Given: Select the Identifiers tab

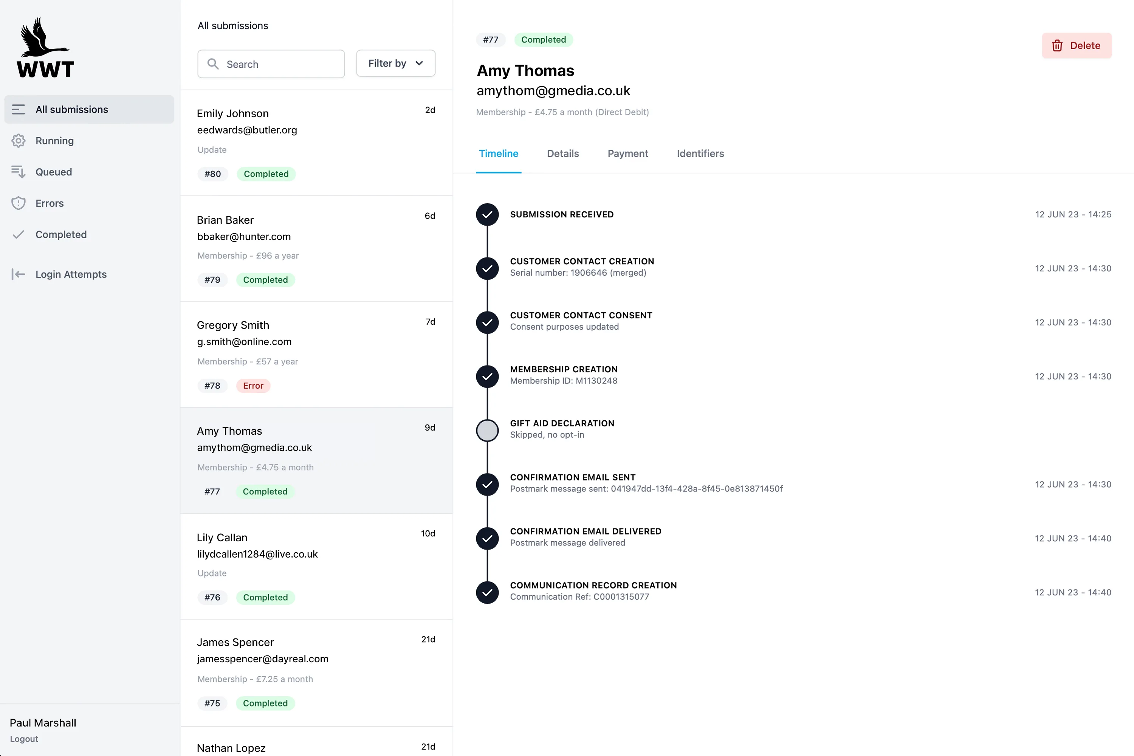Looking at the screenshot, I should (x=700, y=153).
